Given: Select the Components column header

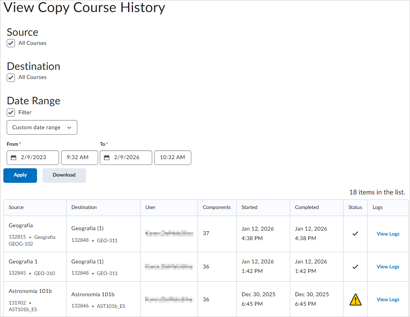Looking at the screenshot, I should (x=217, y=207).
